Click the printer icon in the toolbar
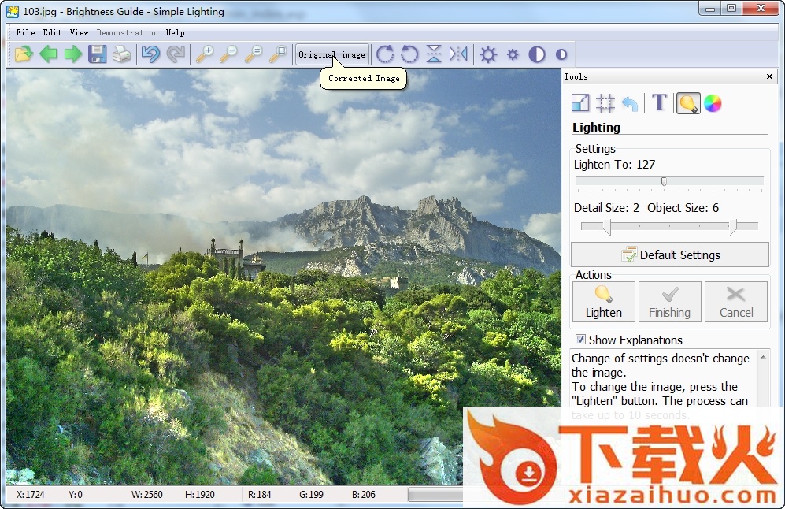 point(121,54)
